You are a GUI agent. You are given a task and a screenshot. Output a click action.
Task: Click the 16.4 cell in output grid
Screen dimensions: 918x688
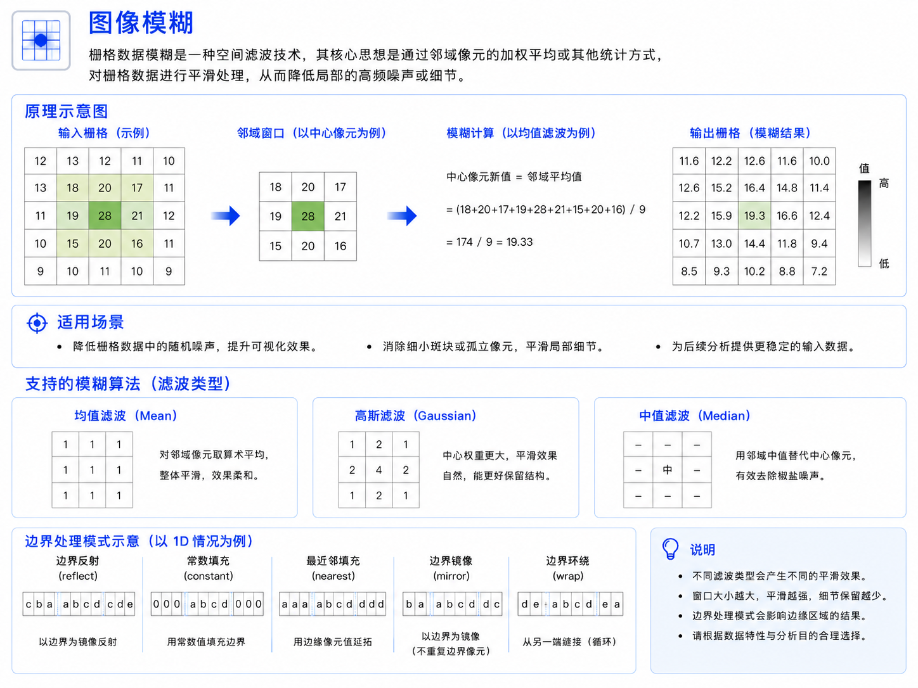[x=754, y=188]
